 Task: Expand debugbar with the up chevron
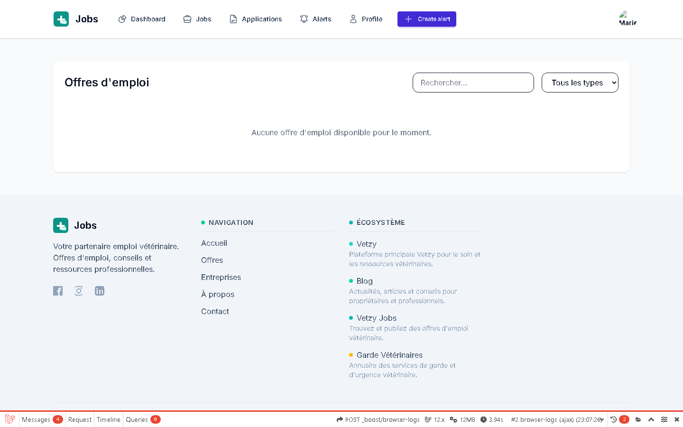point(651,419)
